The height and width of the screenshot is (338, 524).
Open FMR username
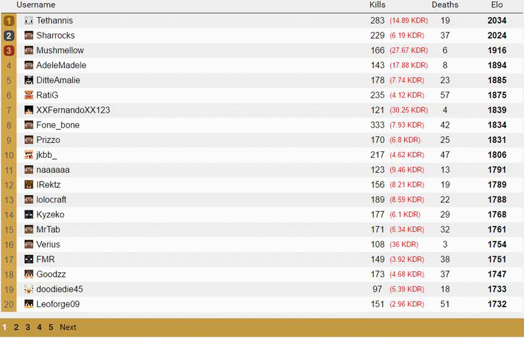coord(45,259)
